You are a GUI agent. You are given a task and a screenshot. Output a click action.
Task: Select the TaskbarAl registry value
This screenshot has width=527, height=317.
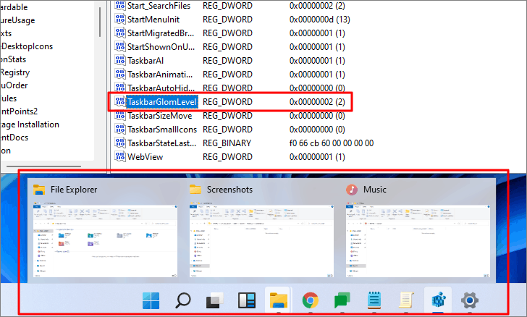pyautogui.click(x=146, y=61)
